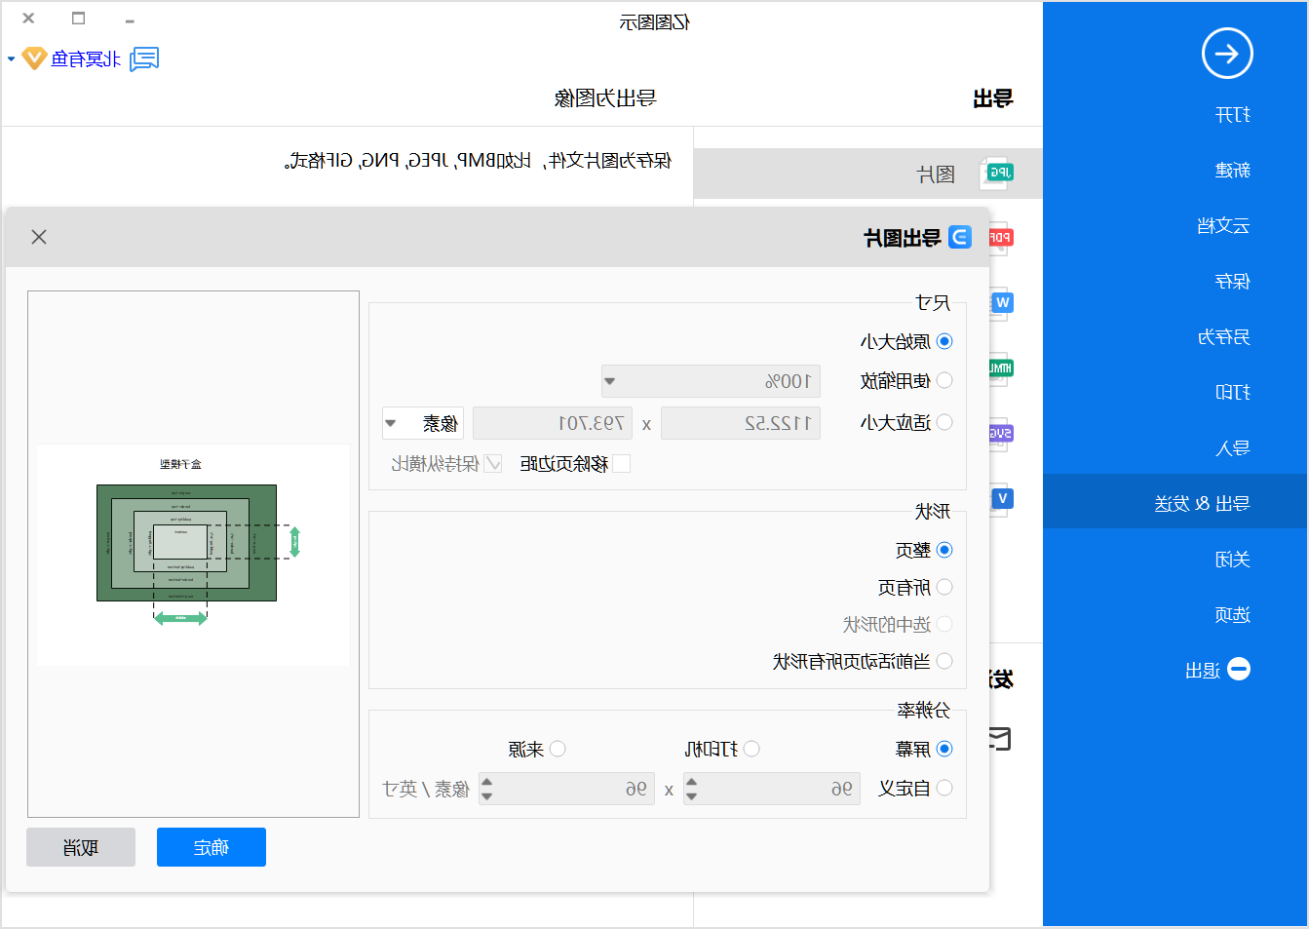Close the 导出图片 dialog
The height and width of the screenshot is (929, 1309).
(x=39, y=237)
